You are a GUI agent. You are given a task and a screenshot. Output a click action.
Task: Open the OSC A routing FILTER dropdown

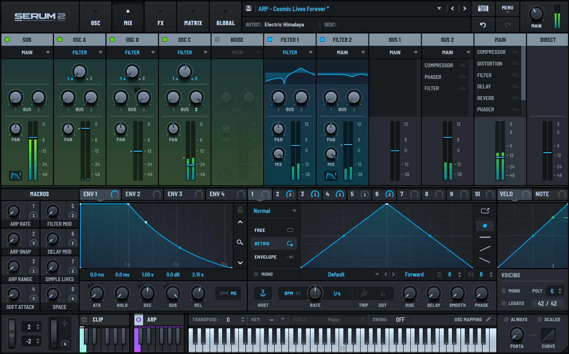coord(80,52)
